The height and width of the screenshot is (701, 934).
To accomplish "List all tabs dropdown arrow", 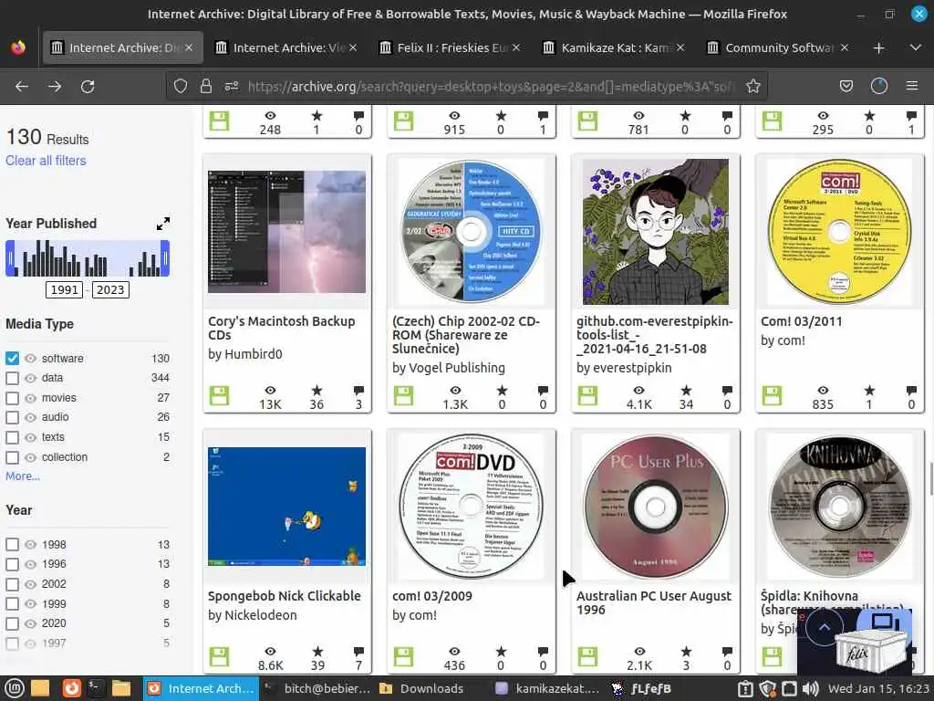I will tap(916, 47).
